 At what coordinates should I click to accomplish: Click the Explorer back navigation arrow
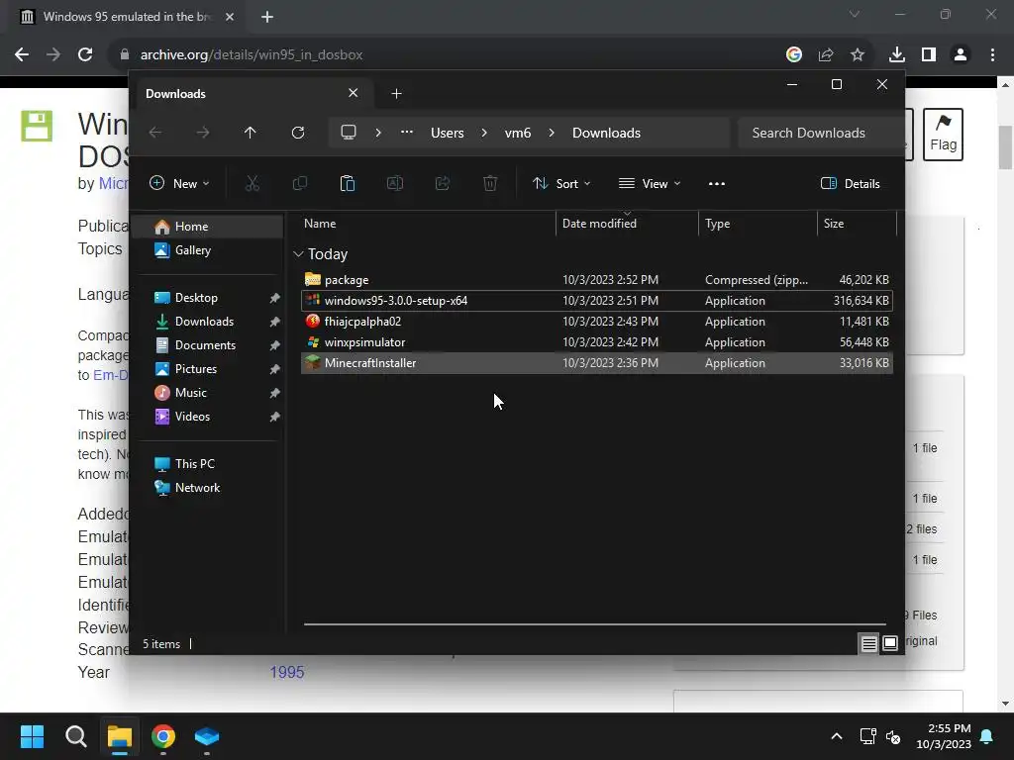pos(155,133)
